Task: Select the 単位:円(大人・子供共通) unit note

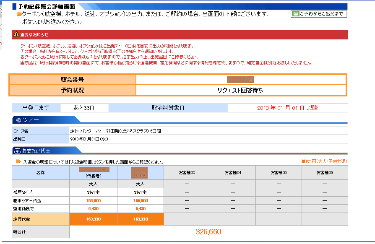Action: tap(324, 161)
